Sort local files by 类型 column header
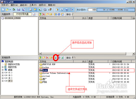Viewport: 136px width, 99px height. [98, 62]
